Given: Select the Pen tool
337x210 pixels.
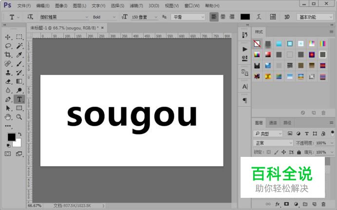Looking at the screenshot, I should pos(8,99).
